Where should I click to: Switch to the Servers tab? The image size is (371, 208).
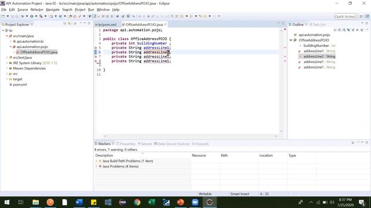144,144
